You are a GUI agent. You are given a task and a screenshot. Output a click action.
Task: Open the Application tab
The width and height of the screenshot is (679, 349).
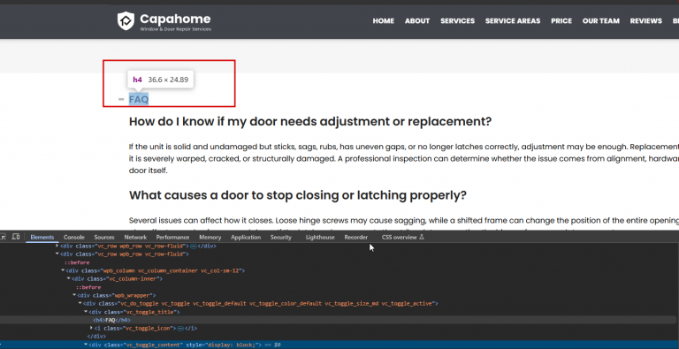[246, 238]
